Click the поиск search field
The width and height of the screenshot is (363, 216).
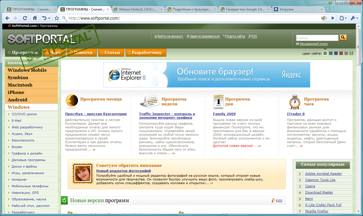coord(317,38)
